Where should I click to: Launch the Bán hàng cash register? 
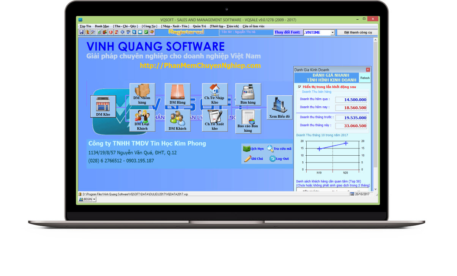pos(248,94)
